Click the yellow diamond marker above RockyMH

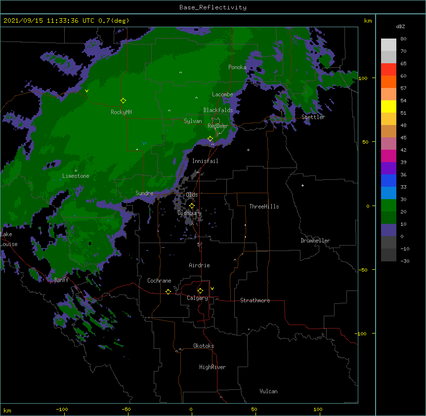point(123,101)
